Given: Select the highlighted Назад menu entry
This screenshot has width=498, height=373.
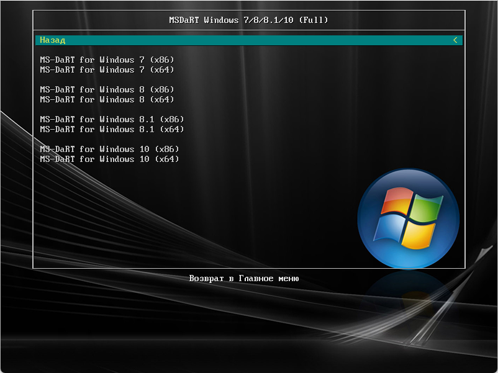Looking at the screenshot, I should pyautogui.click(x=53, y=40).
